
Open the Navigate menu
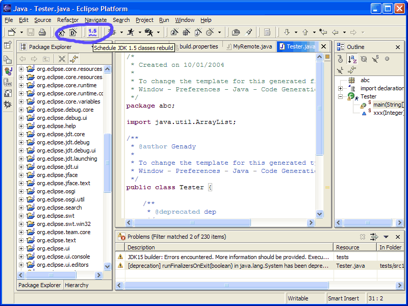[95, 20]
